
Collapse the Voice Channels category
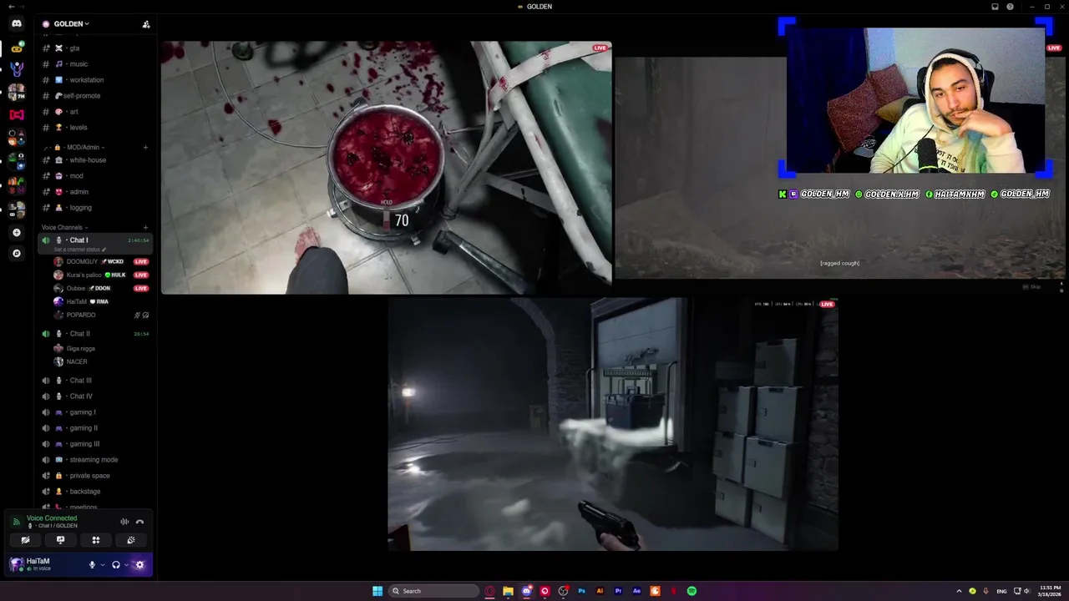[x=64, y=227]
